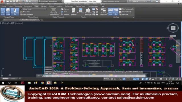The image size is (182, 102).
Task: Switch to the Home ribbon tab
Action: 4,6
